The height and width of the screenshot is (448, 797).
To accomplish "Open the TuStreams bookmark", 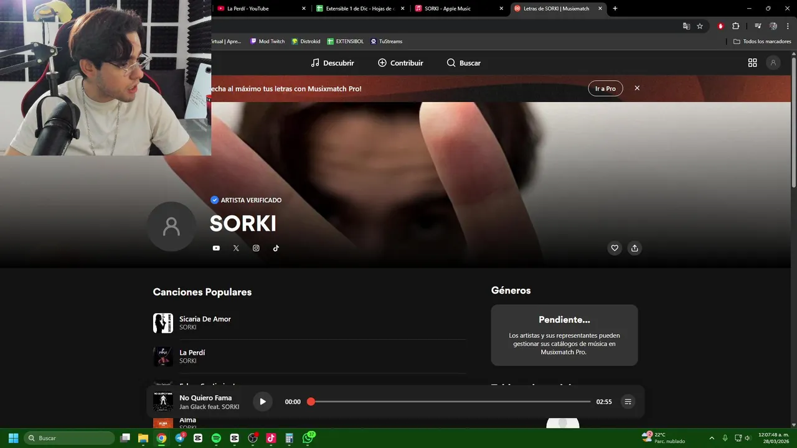I will tap(386, 42).
